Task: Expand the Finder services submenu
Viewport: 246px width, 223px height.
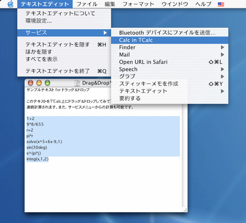Action: (x=170, y=47)
